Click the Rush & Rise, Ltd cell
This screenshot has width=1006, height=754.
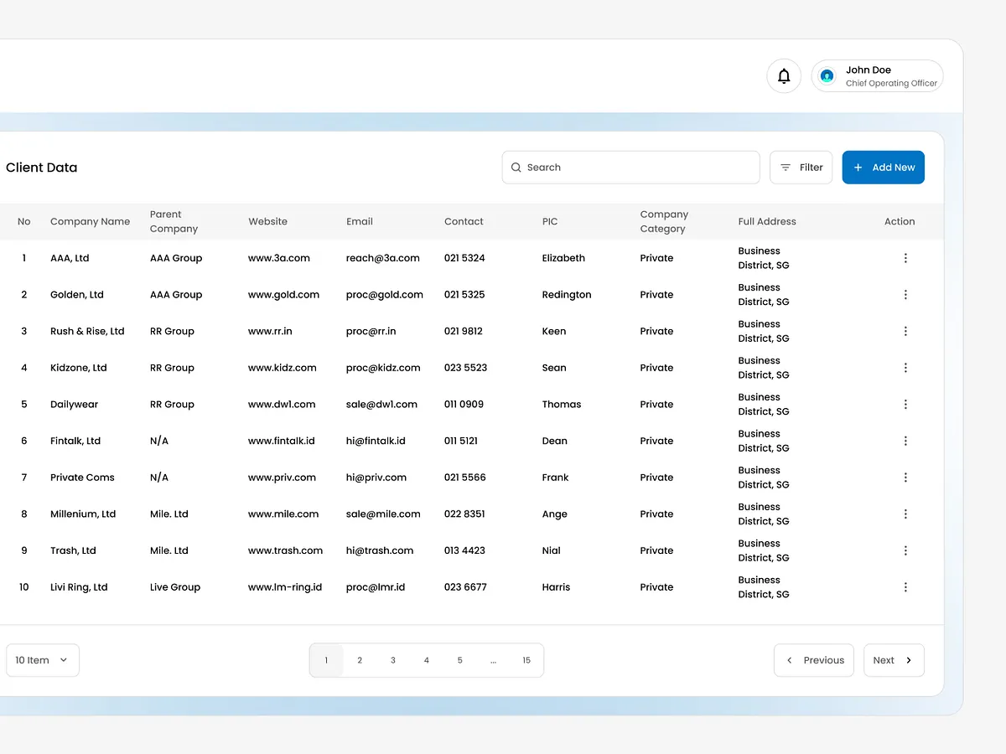tap(87, 331)
